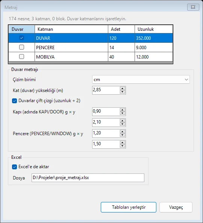Click the 120 count cell
This screenshot has width=203, height=223.
(121, 38)
